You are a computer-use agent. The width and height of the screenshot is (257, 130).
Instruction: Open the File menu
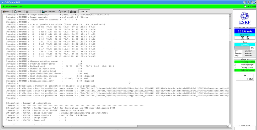point(3,6)
